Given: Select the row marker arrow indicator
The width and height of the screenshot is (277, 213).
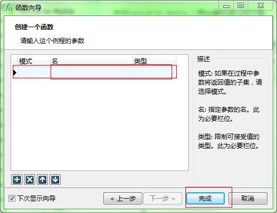Looking at the screenshot, I should coord(15,72).
